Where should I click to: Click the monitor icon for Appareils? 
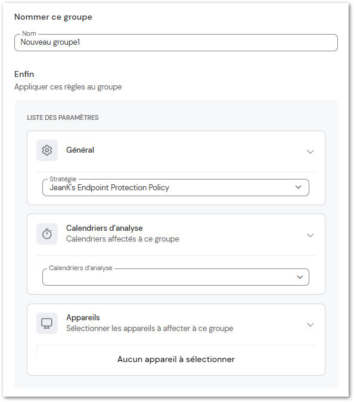click(x=47, y=323)
